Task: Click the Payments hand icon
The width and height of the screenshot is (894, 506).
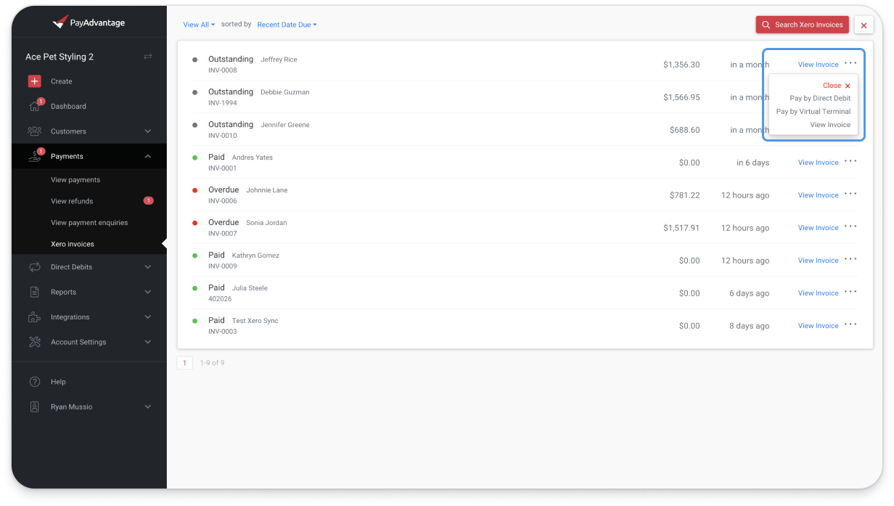Action: (34, 156)
